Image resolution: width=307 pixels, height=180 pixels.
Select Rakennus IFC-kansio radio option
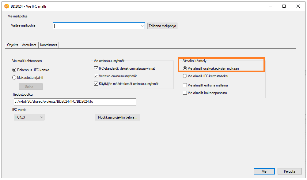14,70
